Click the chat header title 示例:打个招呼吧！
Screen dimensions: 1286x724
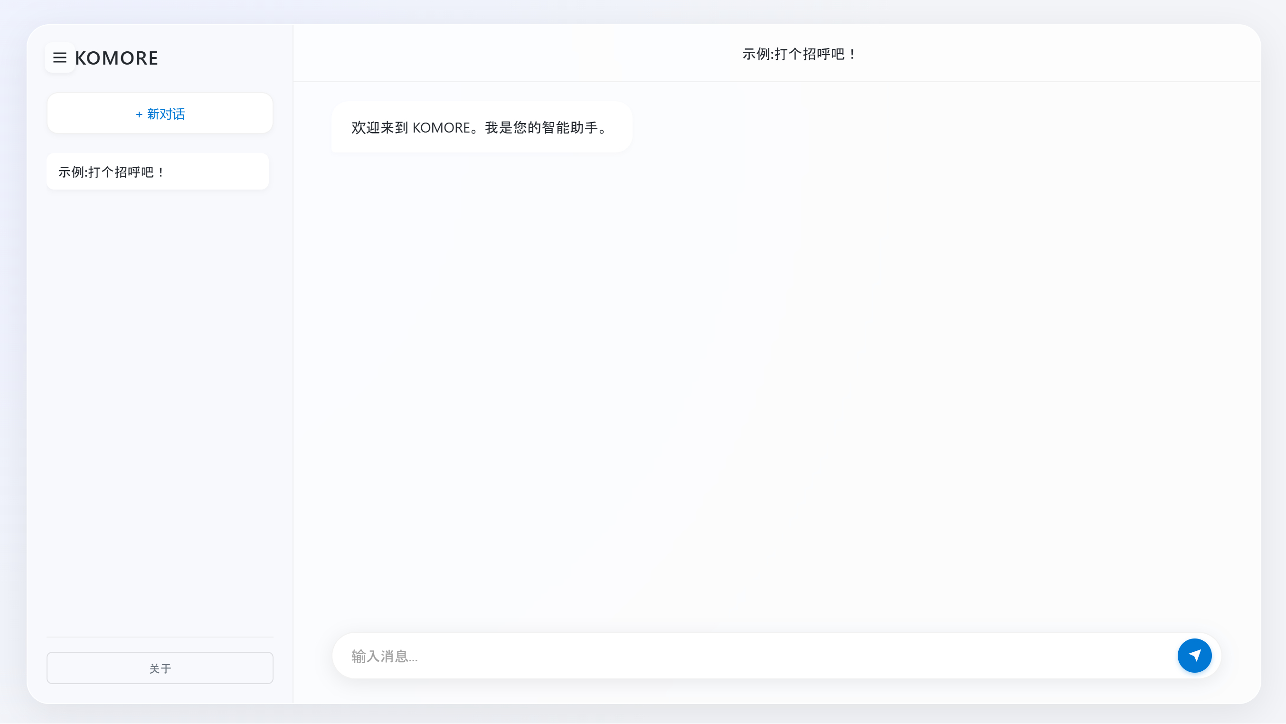pos(799,54)
